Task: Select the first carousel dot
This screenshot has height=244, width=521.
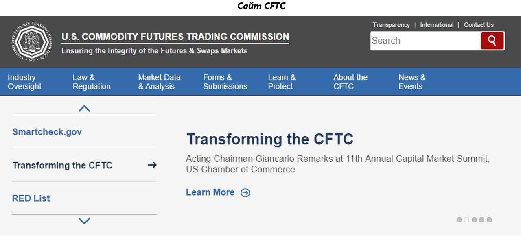Action: [x=459, y=220]
